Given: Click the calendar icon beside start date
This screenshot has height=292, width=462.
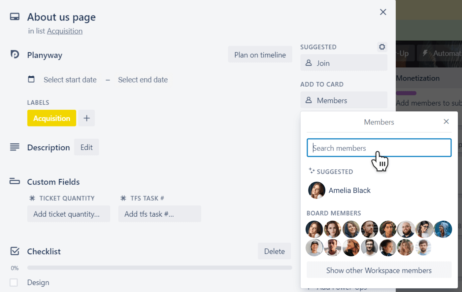Looking at the screenshot, I should (x=31, y=79).
